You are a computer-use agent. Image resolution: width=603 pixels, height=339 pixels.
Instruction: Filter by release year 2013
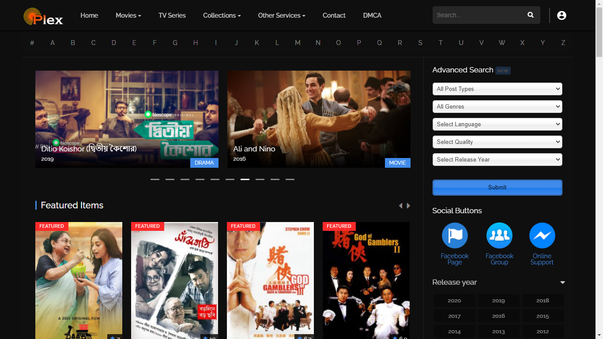pos(498,331)
